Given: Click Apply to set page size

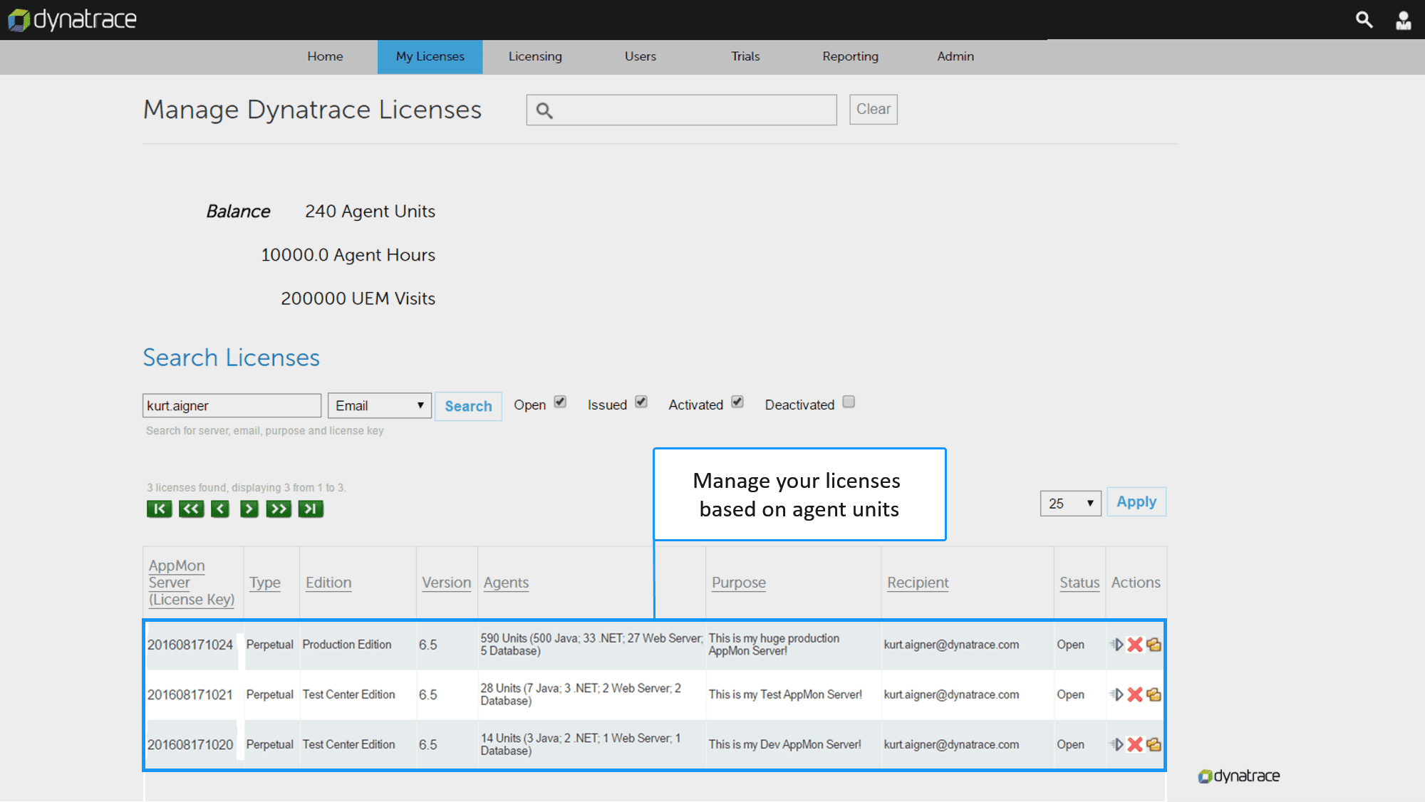Looking at the screenshot, I should click(1136, 502).
